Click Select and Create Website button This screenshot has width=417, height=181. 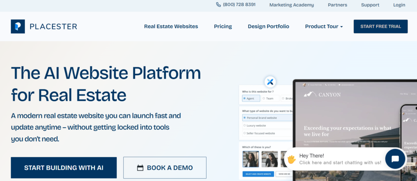[x=258, y=174]
